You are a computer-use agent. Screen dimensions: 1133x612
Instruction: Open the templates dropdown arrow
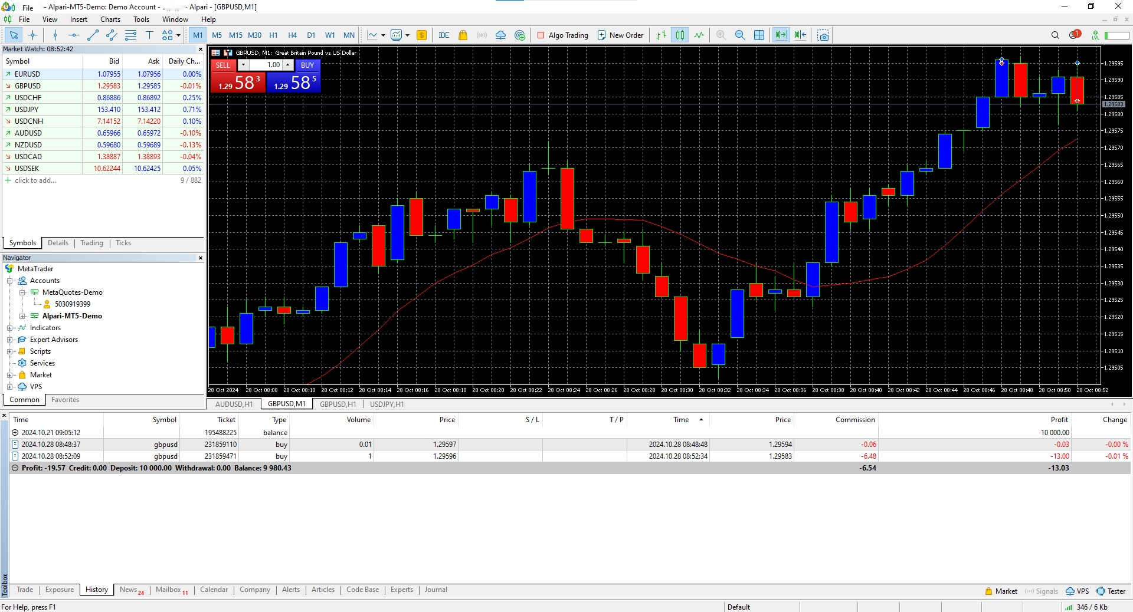407,35
